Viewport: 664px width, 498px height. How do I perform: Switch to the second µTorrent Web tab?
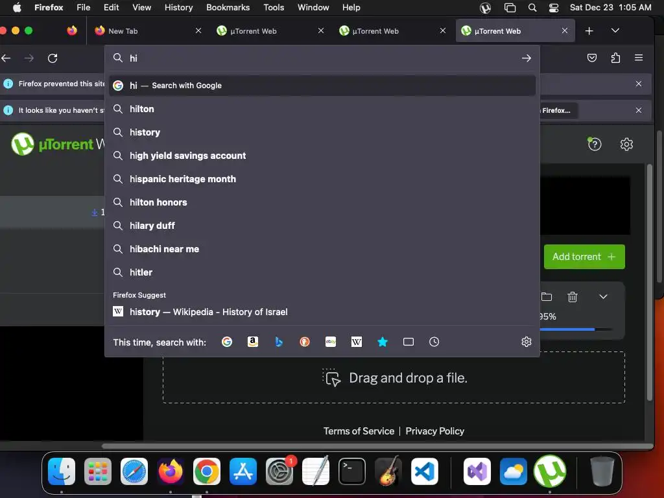click(x=392, y=31)
